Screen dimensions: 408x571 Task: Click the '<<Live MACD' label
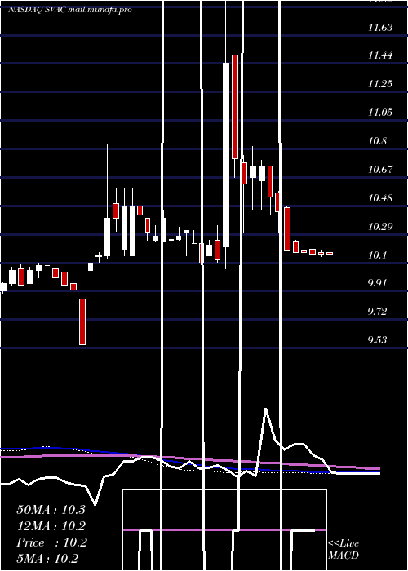[344, 550]
